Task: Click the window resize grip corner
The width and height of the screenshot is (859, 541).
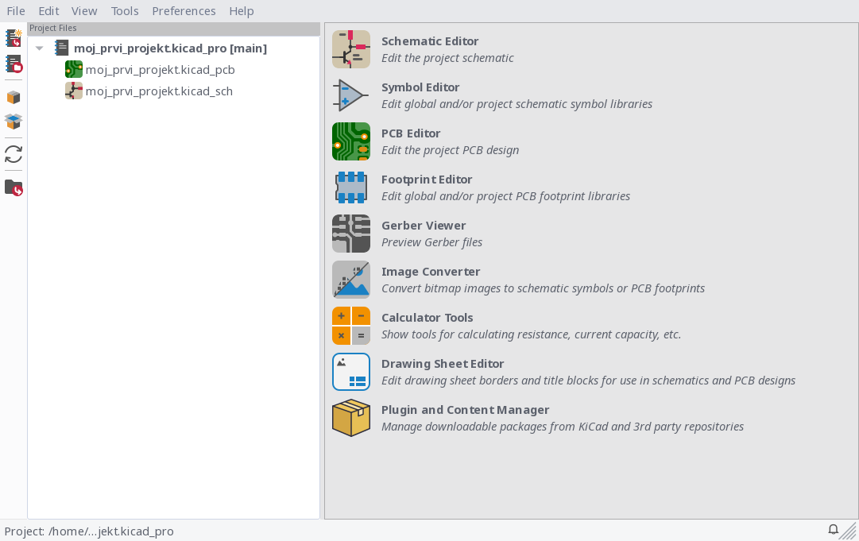Action: pos(849,531)
